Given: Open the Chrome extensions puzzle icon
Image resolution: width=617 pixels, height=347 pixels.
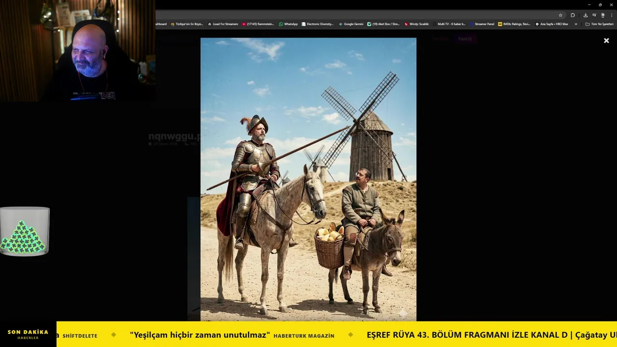Looking at the screenshot, I should [573, 15].
